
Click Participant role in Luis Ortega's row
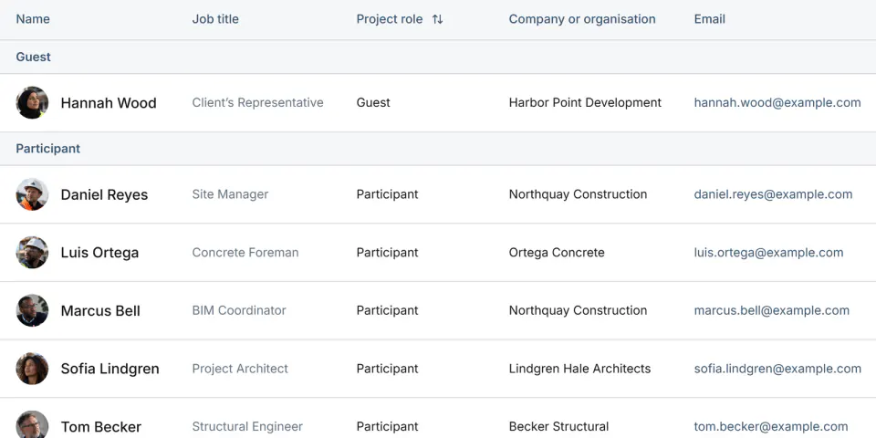pyautogui.click(x=387, y=253)
